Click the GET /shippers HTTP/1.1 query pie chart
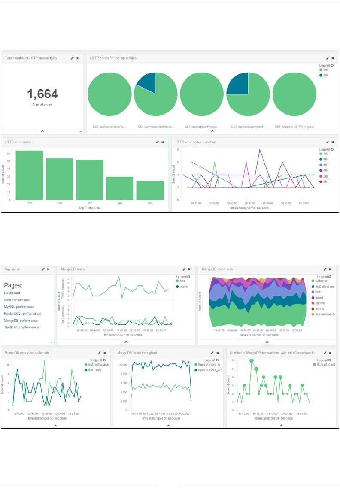Viewport: 340px width, 490px height. (294, 94)
